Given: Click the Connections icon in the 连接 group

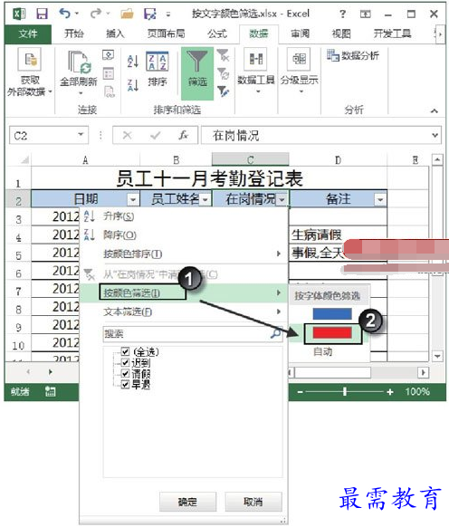Looking at the screenshot, I should coord(109,55).
